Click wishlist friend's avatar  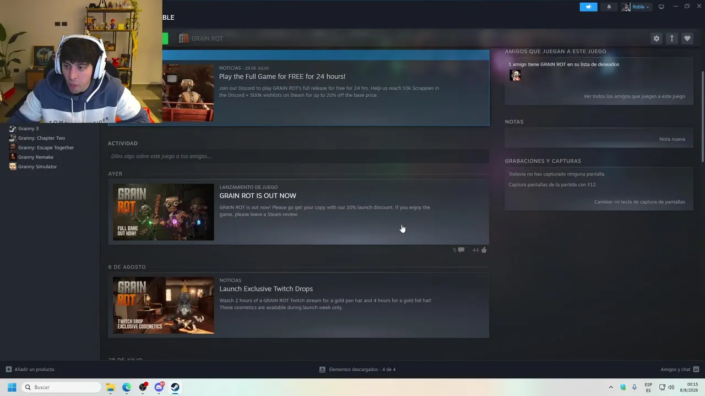515,76
